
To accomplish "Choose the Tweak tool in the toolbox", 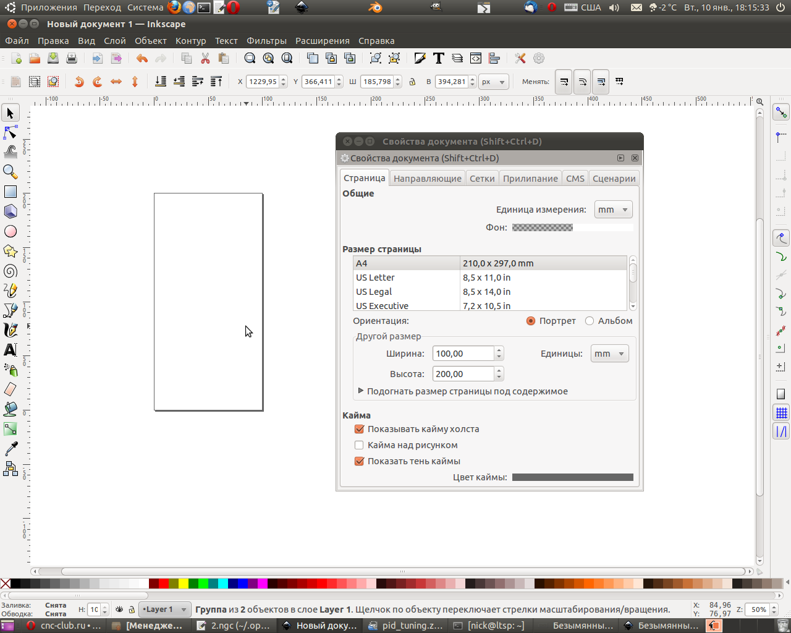I will click(11, 153).
